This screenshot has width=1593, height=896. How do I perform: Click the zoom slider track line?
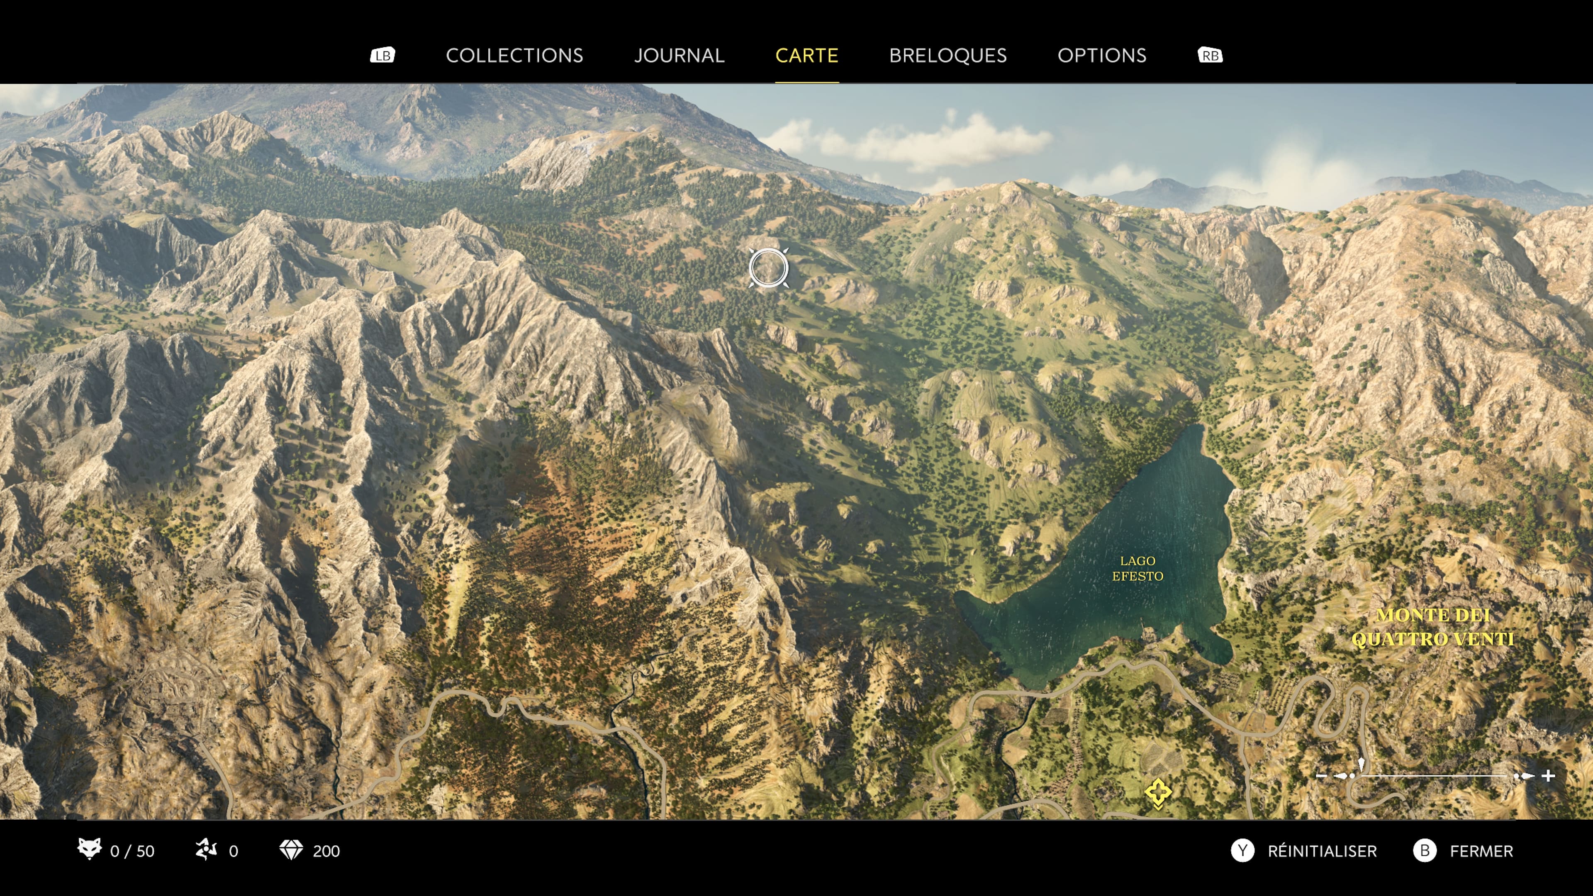point(1435,775)
